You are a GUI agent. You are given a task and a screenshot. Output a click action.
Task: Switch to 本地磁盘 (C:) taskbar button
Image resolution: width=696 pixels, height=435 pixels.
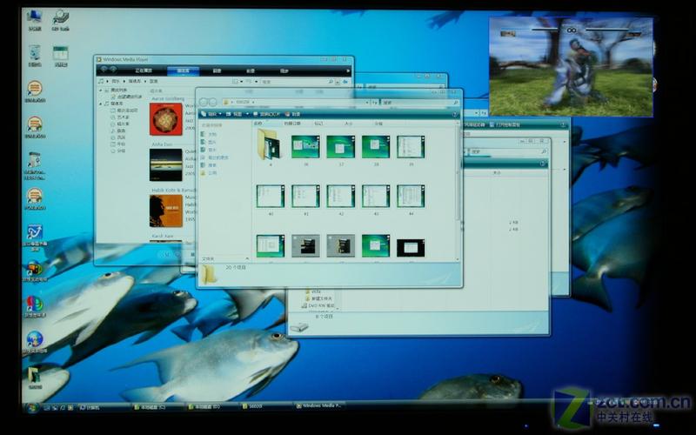(x=157, y=406)
